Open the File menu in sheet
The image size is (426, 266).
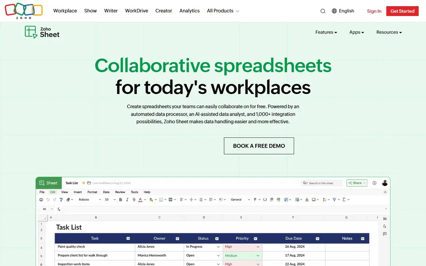[42, 192]
